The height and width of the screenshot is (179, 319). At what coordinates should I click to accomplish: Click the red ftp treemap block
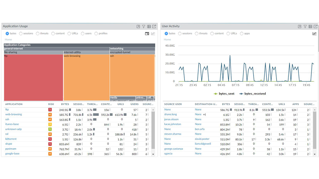[34, 77]
